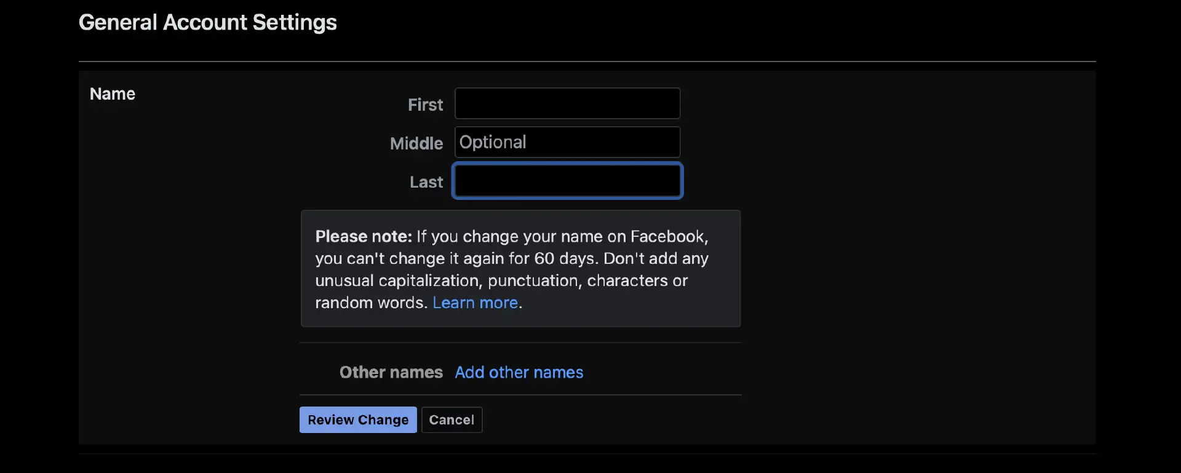Click Add other names link
The width and height of the screenshot is (1181, 473).
click(x=519, y=372)
